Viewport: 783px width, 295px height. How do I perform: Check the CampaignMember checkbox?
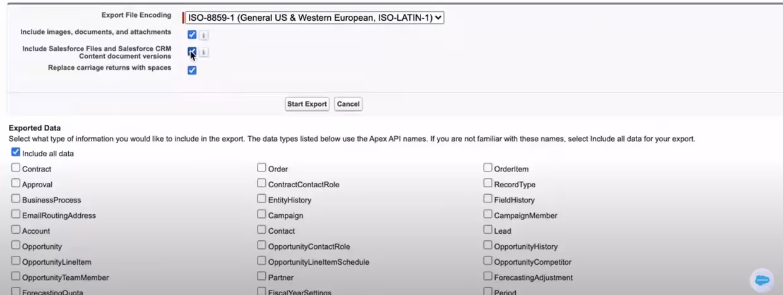pos(488,214)
